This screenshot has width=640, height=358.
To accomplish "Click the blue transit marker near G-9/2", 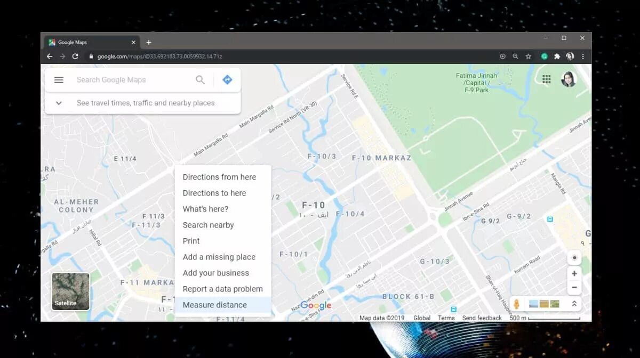I will [550, 219].
